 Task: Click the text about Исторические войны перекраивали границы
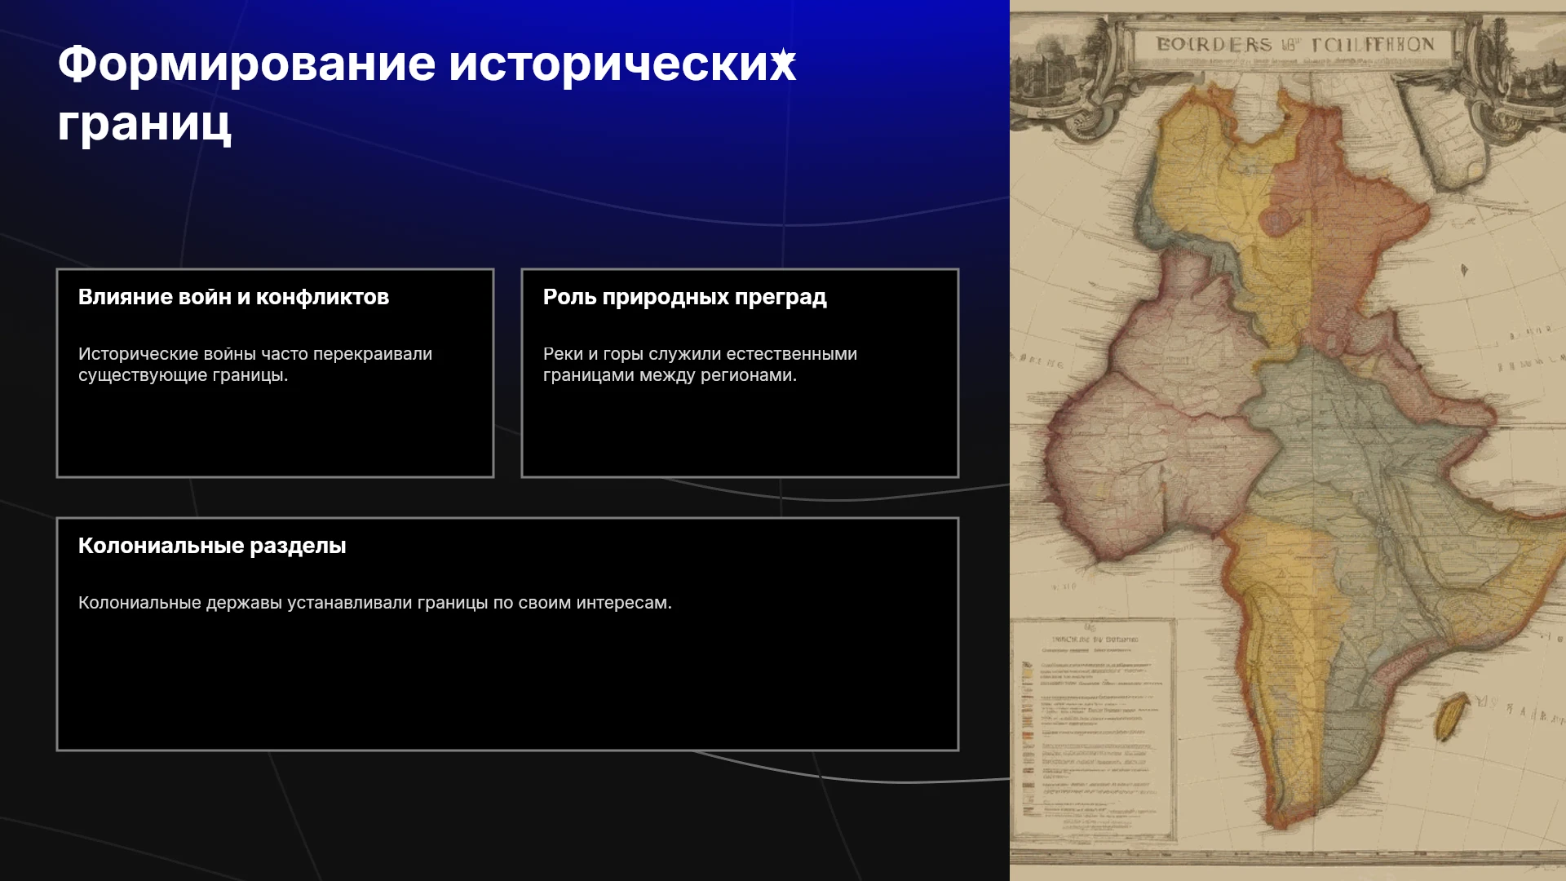click(255, 365)
